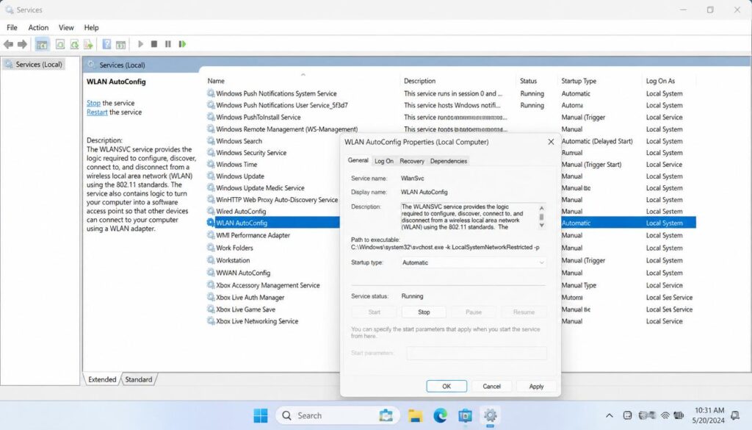Open the View menu
The height and width of the screenshot is (430, 752).
[66, 27]
